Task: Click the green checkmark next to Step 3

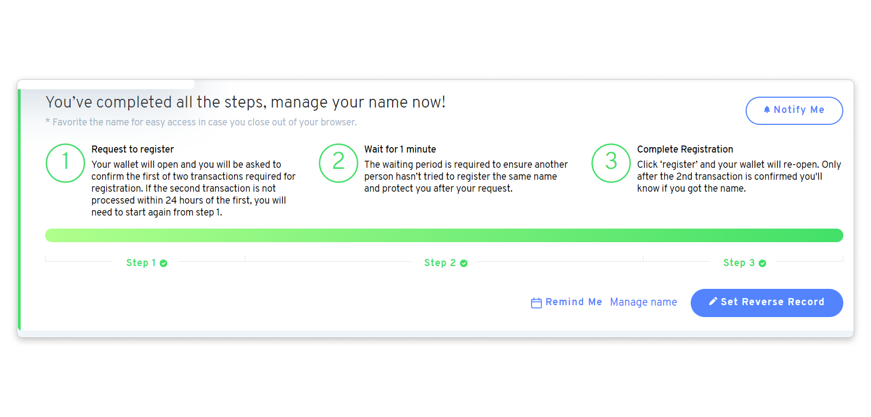Action: [762, 263]
